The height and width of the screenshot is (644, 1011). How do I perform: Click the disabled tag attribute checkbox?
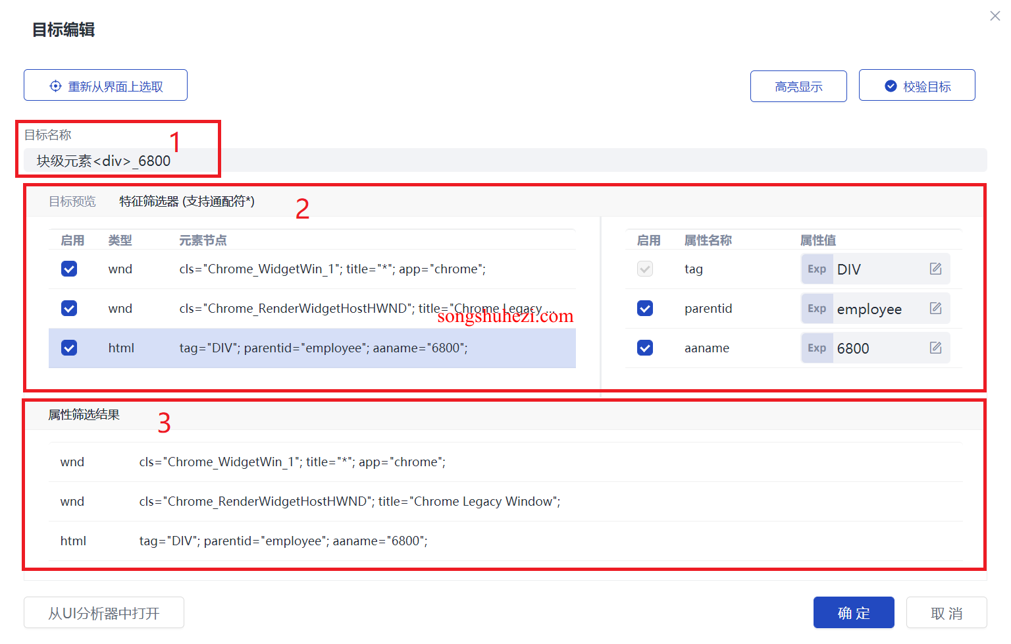coord(645,269)
